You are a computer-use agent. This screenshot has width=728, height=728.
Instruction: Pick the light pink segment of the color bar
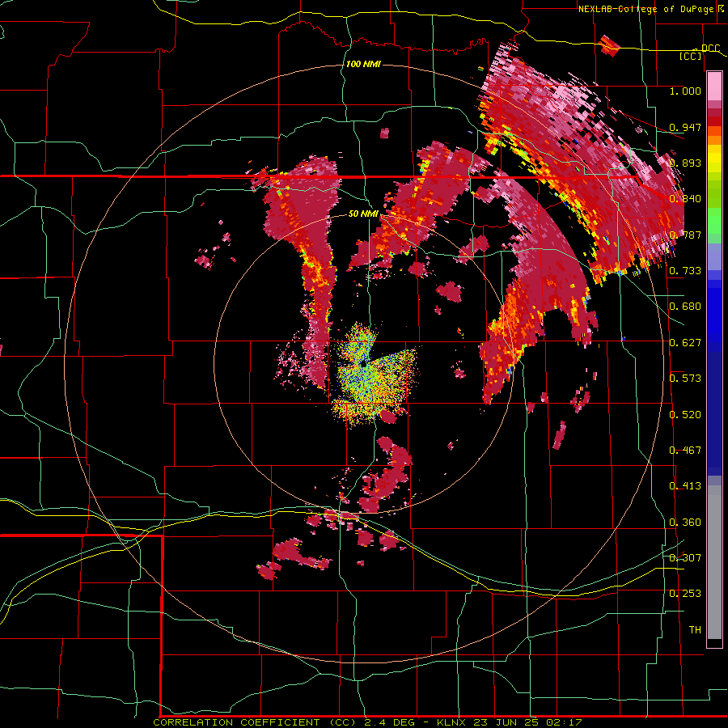[714, 86]
